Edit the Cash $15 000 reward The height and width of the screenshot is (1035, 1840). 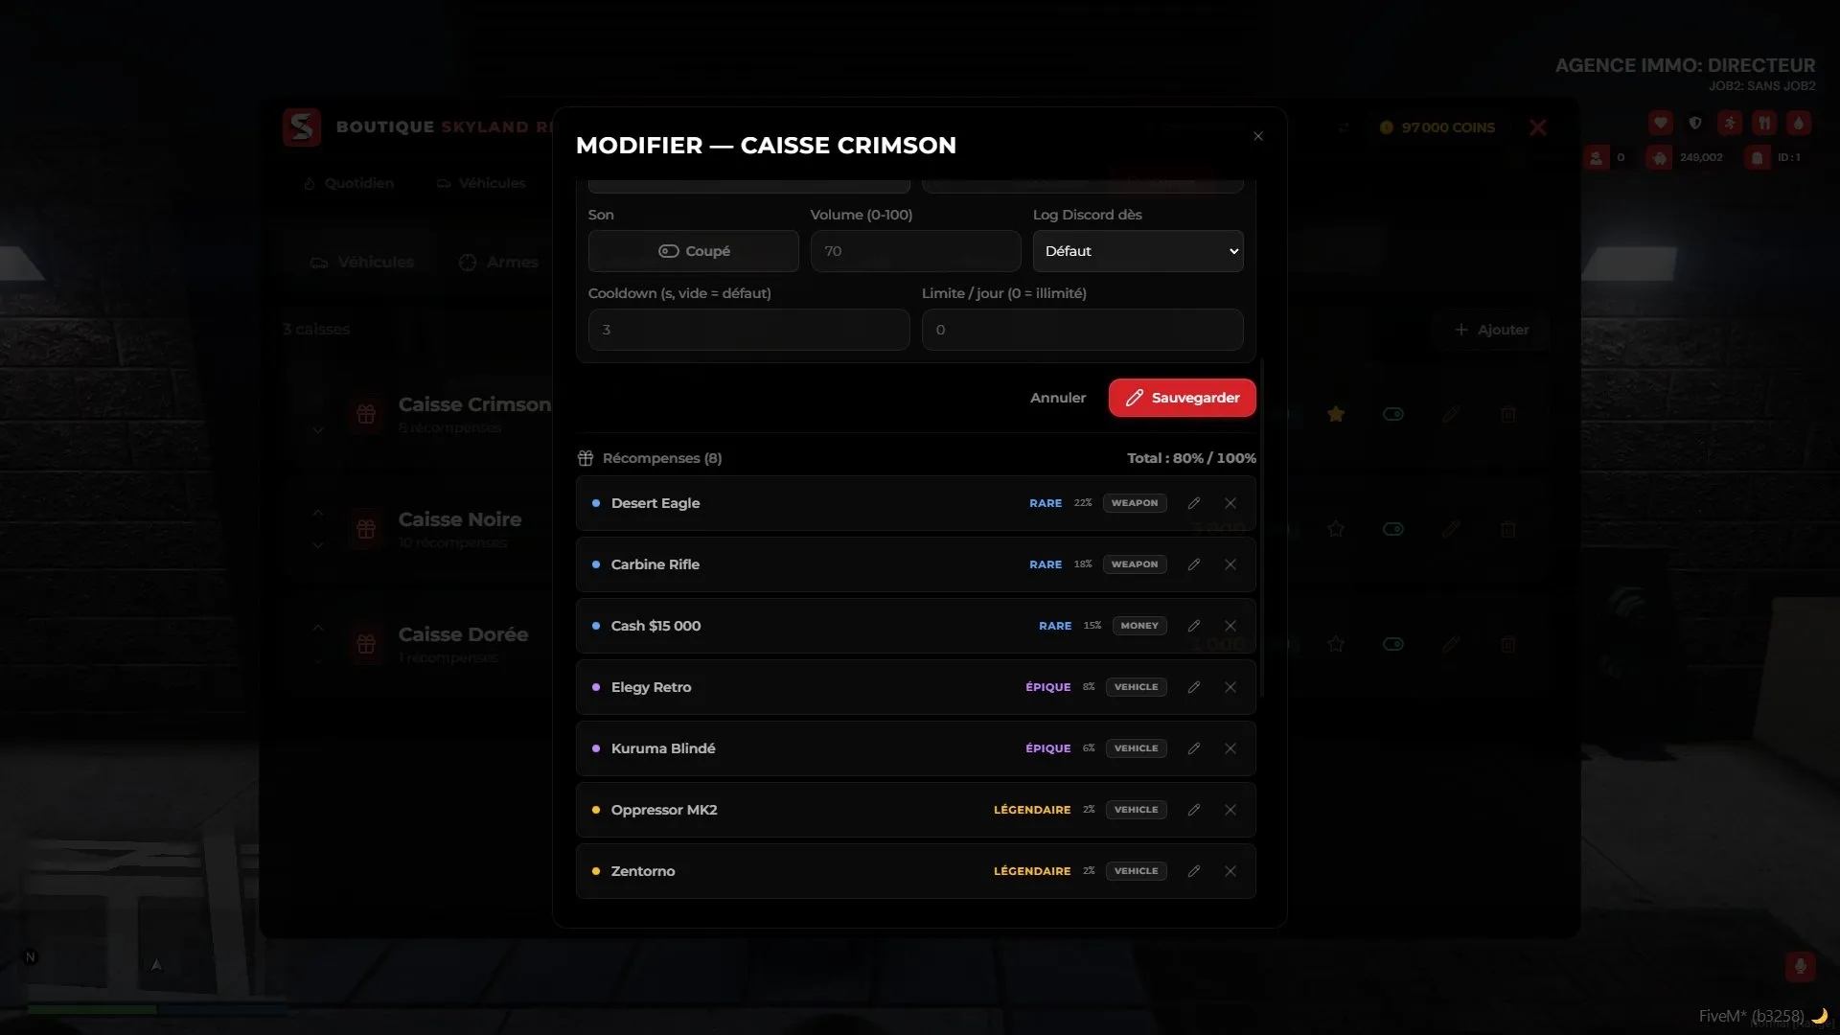[x=1194, y=626]
